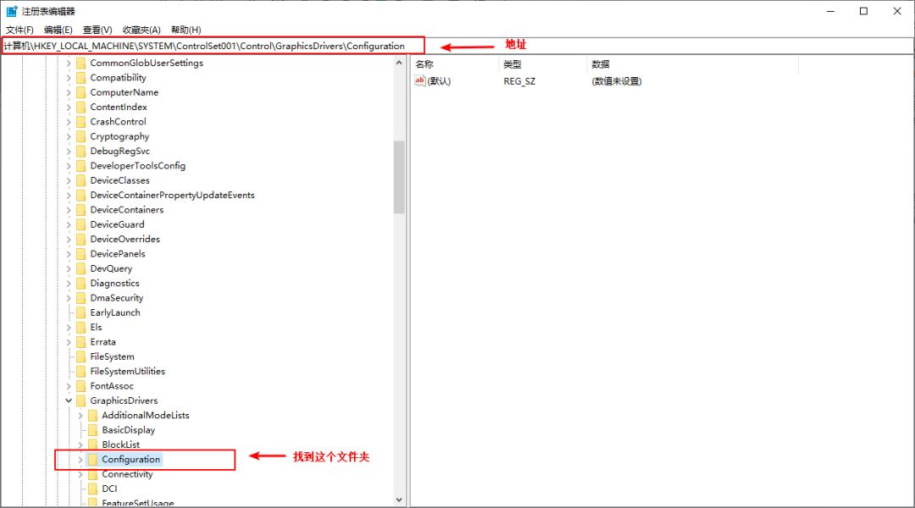This screenshot has width=915, height=508.
Task: Click the ab string icon beside (默认)
Action: point(419,80)
